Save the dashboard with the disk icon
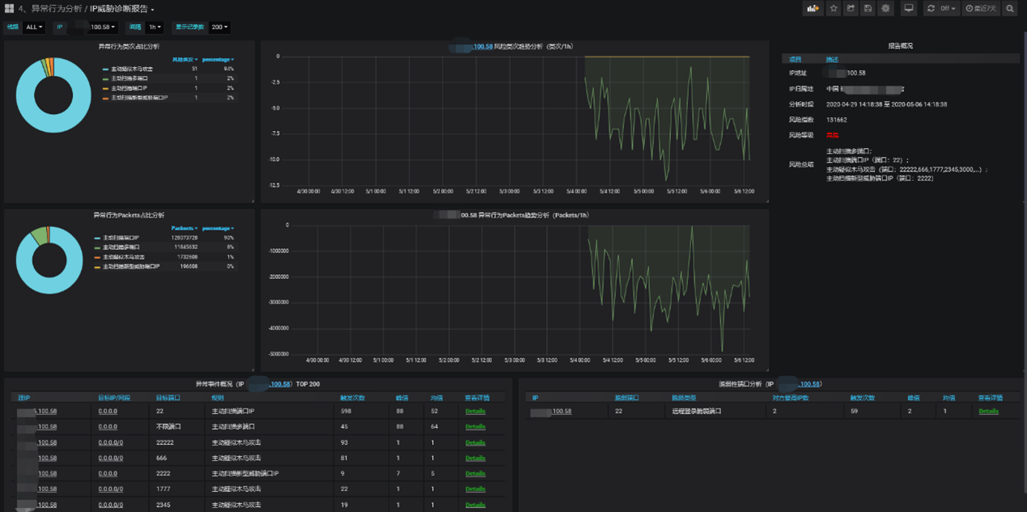 868,8
